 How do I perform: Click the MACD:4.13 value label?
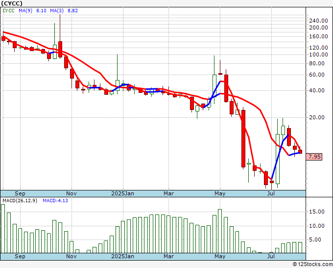click(x=55, y=201)
